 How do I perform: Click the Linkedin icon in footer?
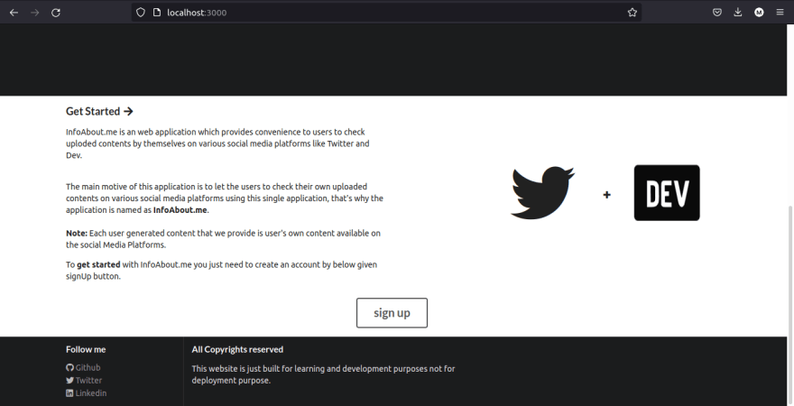(69, 392)
